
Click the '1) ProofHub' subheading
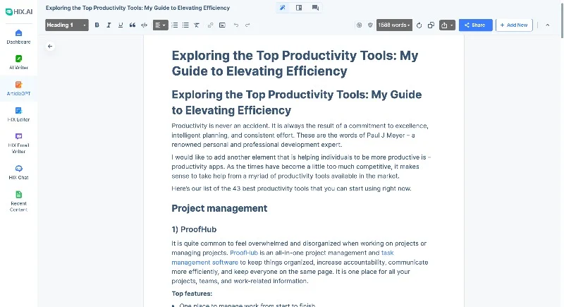[194, 229]
